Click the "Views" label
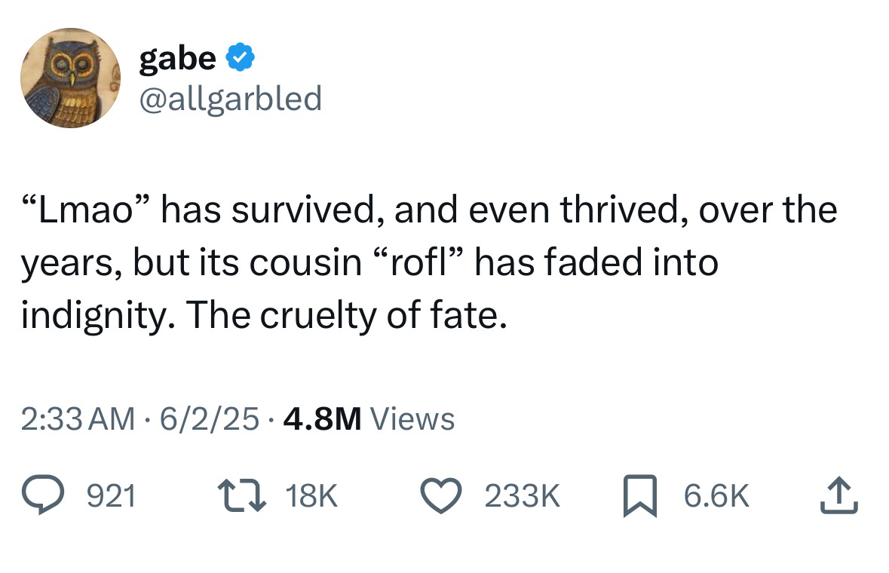The height and width of the screenshot is (573, 889). tap(412, 418)
